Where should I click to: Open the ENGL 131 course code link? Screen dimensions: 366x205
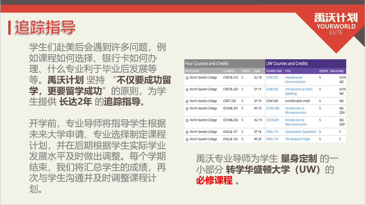[272, 132]
